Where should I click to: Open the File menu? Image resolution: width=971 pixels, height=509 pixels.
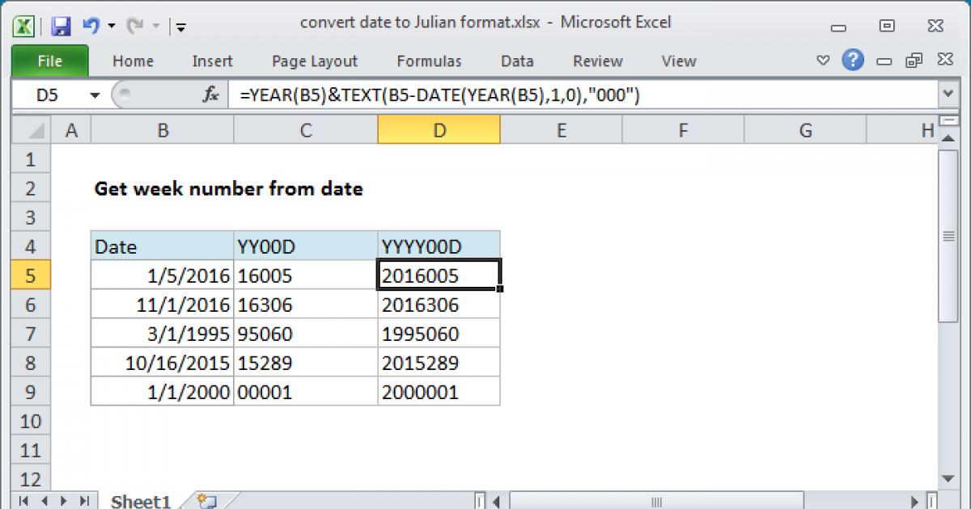click(x=49, y=61)
